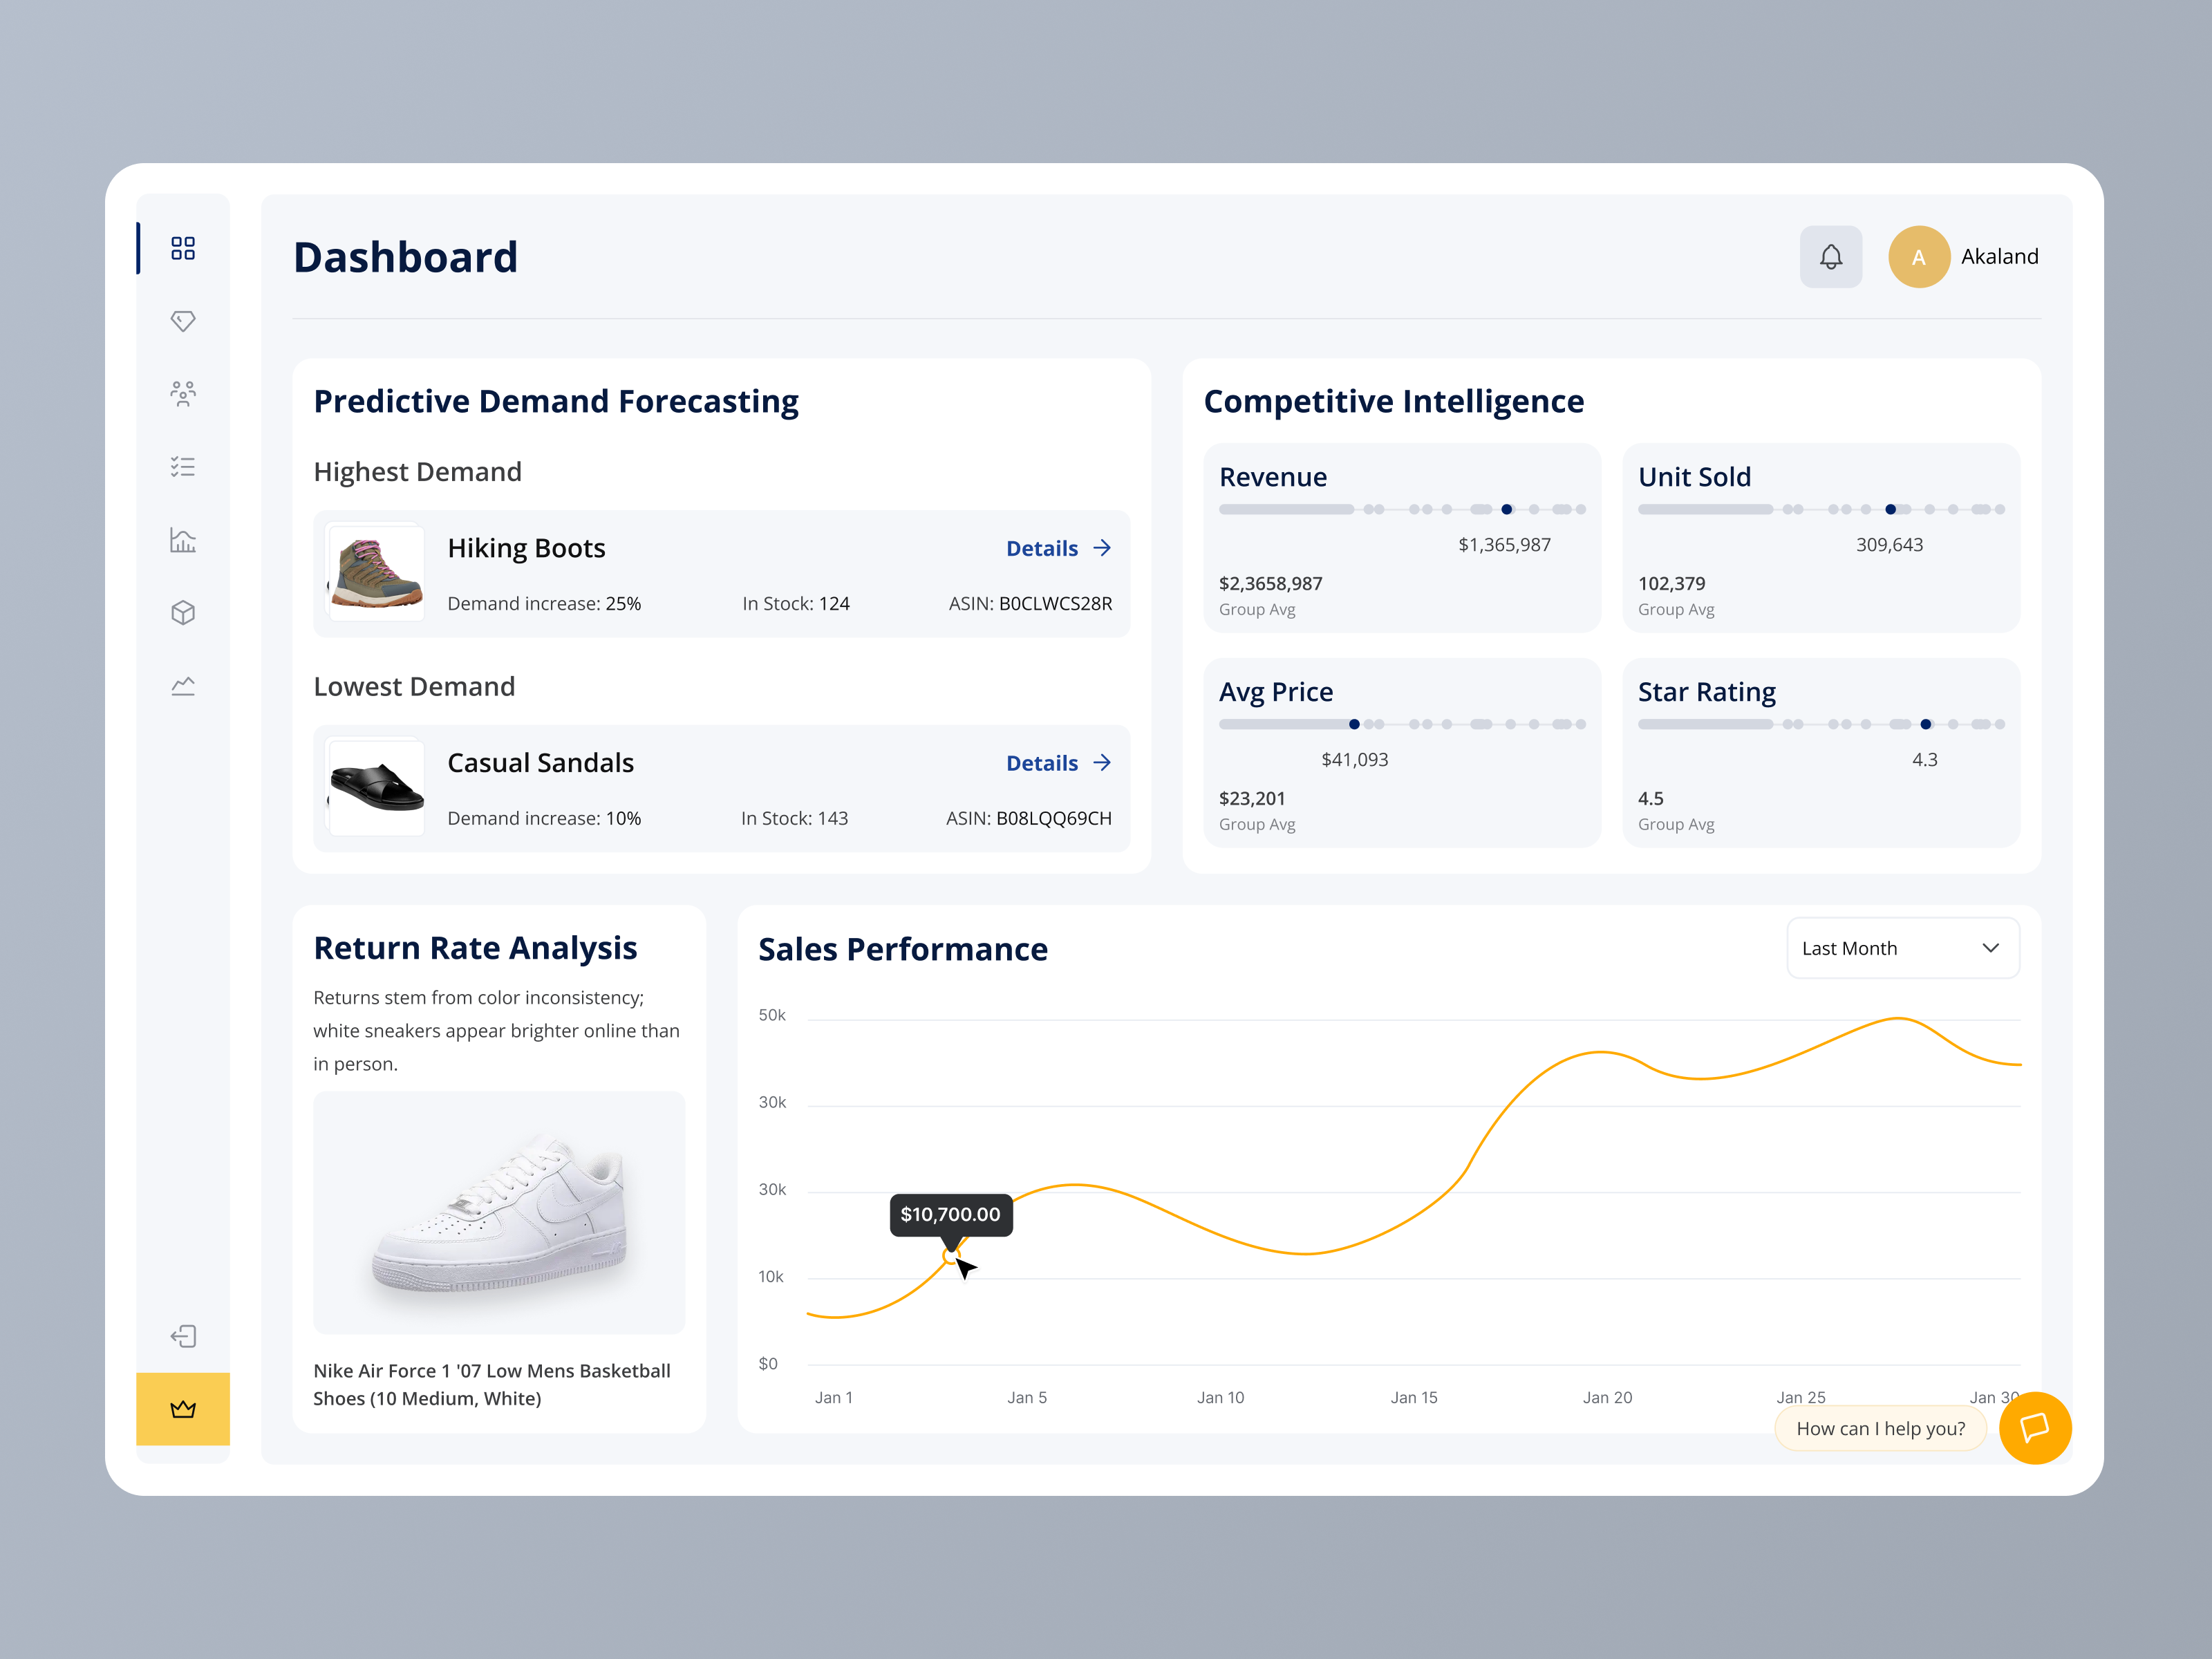2212x1659 pixels.
Task: Open the yellow chat bubble assistant icon
Action: click(x=2035, y=1428)
